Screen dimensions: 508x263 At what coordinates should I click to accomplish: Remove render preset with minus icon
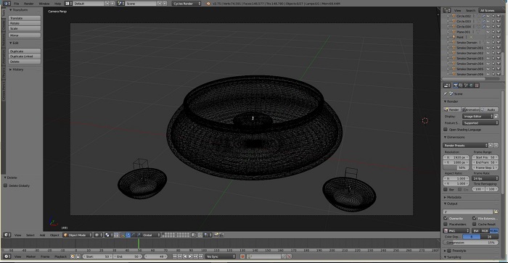coord(496,145)
